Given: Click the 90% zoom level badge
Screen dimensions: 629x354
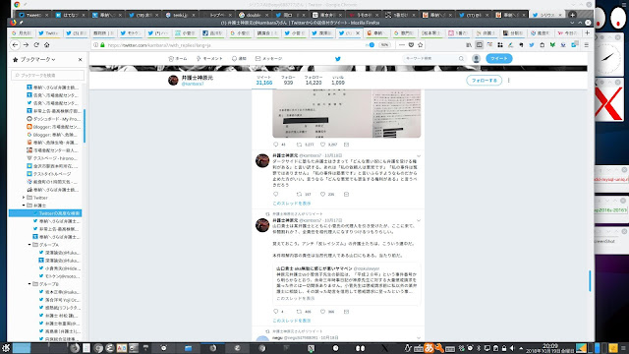Looking at the screenshot, I should pos(384,45).
